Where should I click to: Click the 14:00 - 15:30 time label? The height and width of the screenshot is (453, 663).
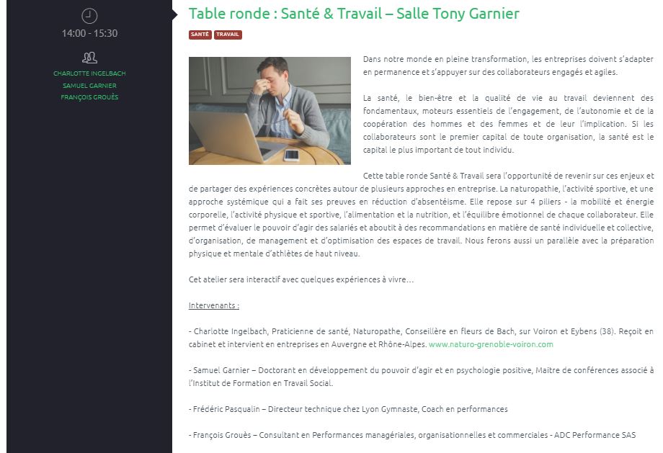tap(89, 33)
